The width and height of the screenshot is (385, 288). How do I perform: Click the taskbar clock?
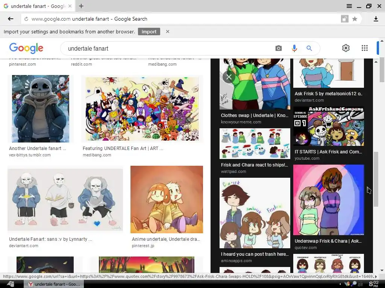pos(373,284)
